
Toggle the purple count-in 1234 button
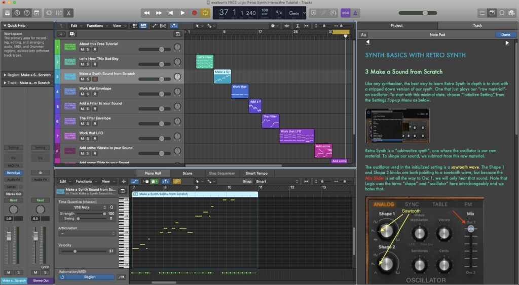[345, 13]
